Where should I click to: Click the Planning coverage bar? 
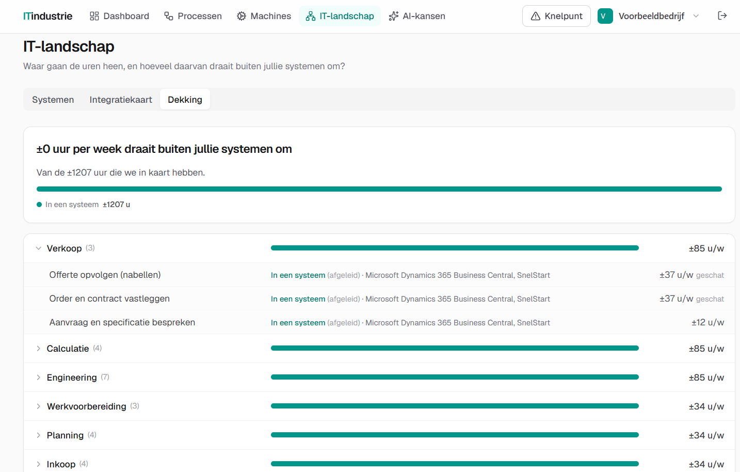point(455,435)
